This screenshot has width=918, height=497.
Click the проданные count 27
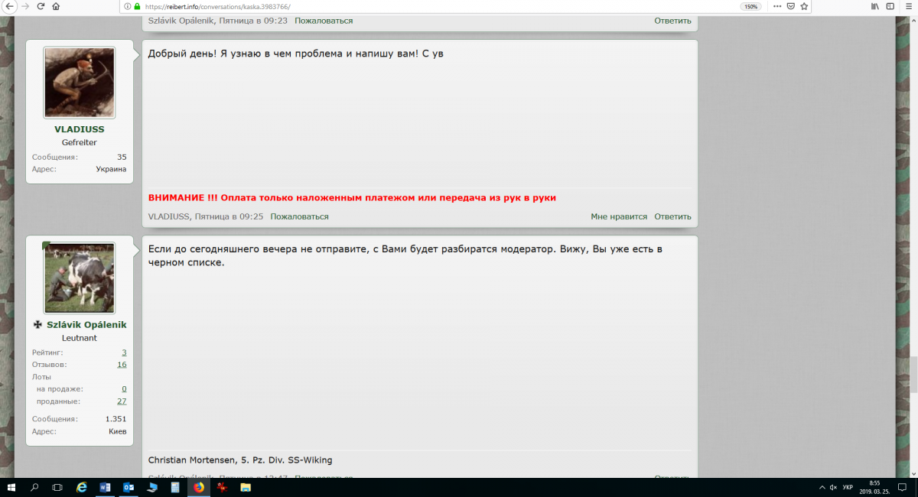(x=122, y=401)
